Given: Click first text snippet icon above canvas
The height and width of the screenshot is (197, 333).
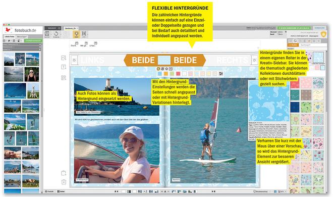Looking at the screenshot, I should (77, 43).
